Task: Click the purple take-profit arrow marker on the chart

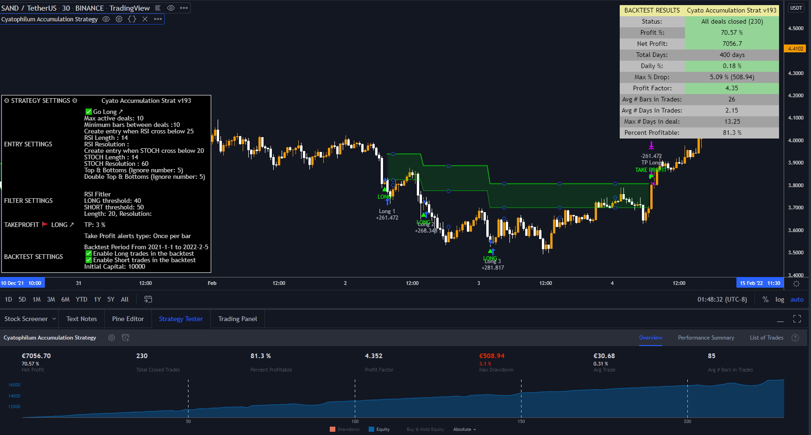Action: click(x=651, y=145)
